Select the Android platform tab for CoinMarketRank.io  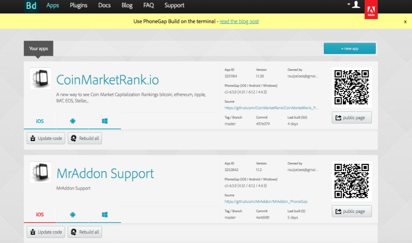(x=72, y=121)
